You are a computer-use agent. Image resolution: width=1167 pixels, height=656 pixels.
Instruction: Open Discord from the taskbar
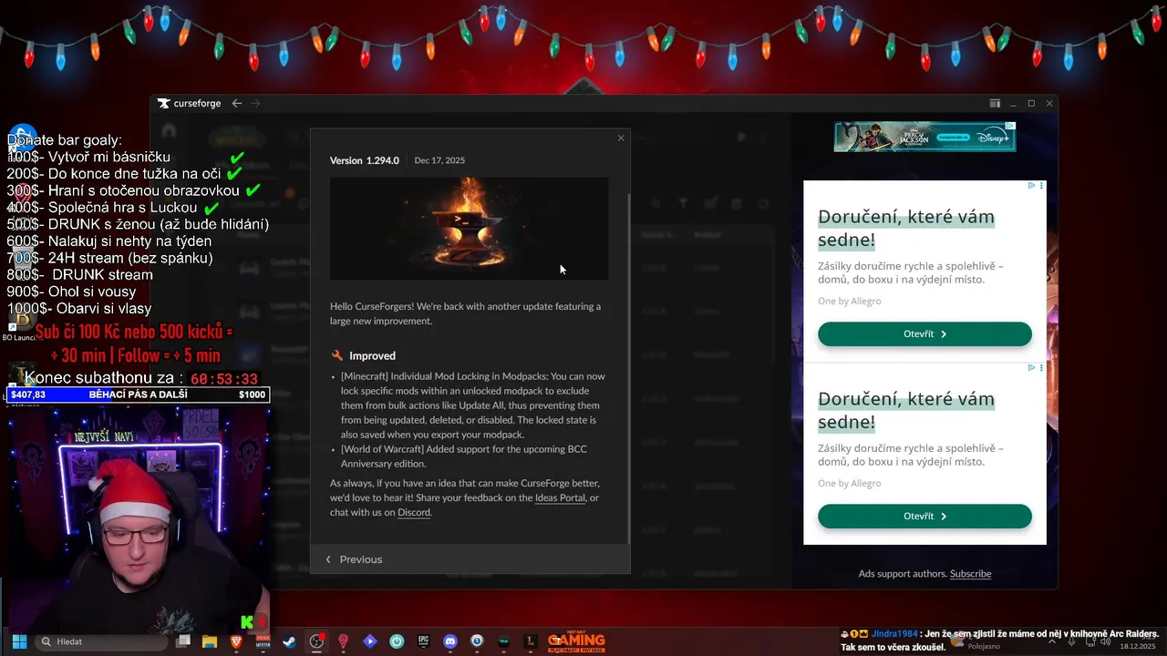pos(449,641)
